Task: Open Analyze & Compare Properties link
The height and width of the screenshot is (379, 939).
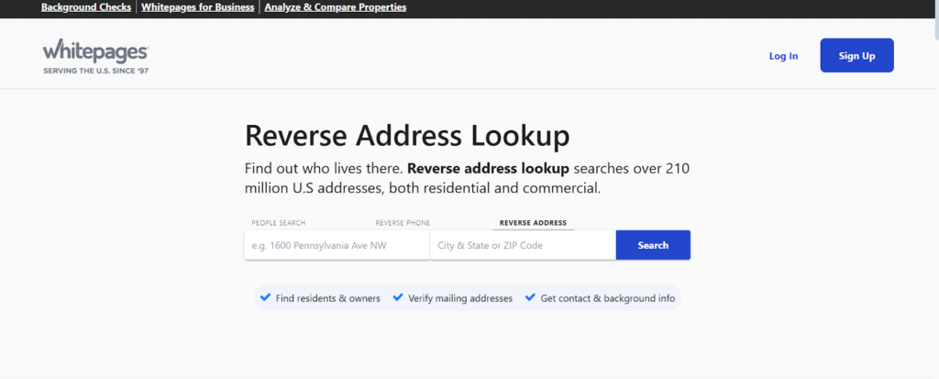Action: point(336,7)
